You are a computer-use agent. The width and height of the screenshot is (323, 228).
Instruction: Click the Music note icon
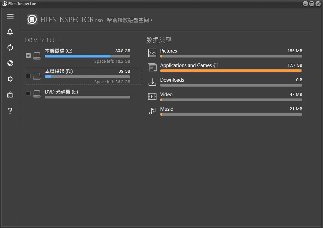pos(152,111)
